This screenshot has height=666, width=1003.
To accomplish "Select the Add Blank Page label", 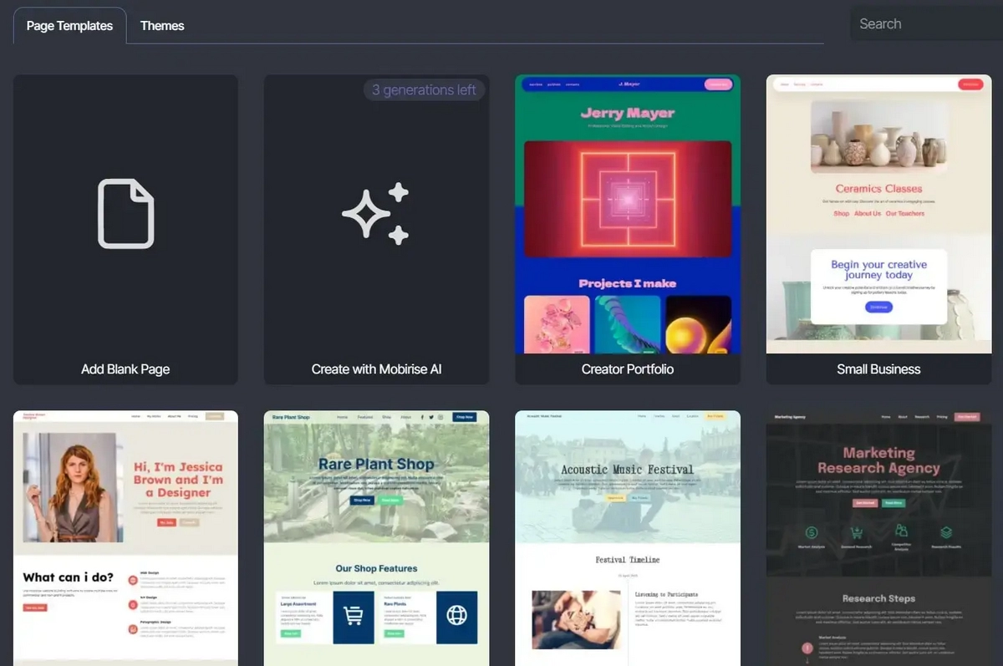I will pyautogui.click(x=125, y=369).
